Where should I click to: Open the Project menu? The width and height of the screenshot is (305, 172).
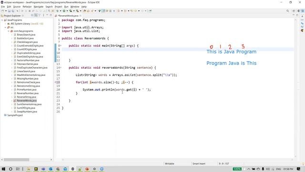coord(58,7)
